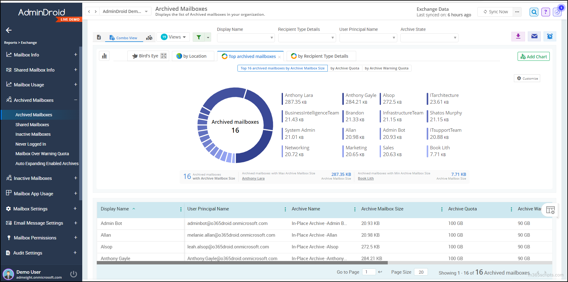Click the Add Chart button
The height and width of the screenshot is (282, 568).
533,56
